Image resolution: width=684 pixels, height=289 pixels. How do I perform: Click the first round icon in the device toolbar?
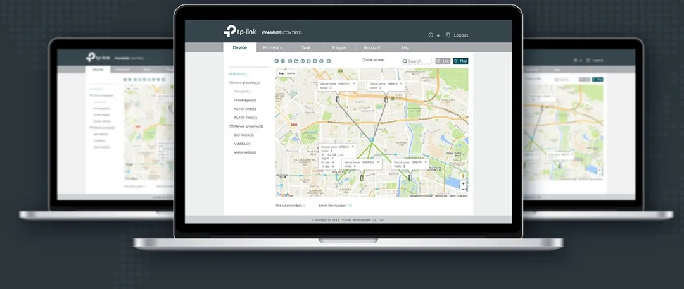(x=277, y=61)
